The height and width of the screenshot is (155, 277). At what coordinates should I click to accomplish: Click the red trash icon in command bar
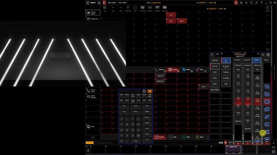coord(225,143)
